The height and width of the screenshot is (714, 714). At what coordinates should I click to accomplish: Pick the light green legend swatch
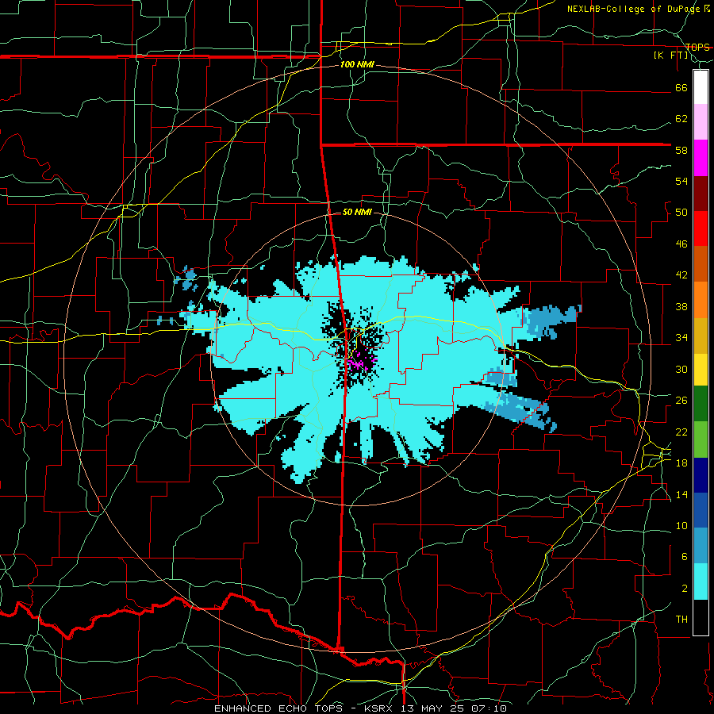click(701, 439)
